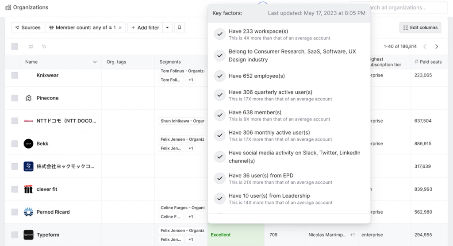Open the Sources filter

[28, 27]
